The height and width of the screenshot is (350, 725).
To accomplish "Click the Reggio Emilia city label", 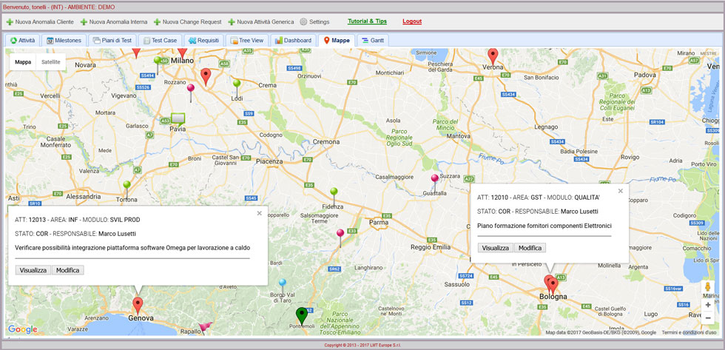I will [430, 248].
